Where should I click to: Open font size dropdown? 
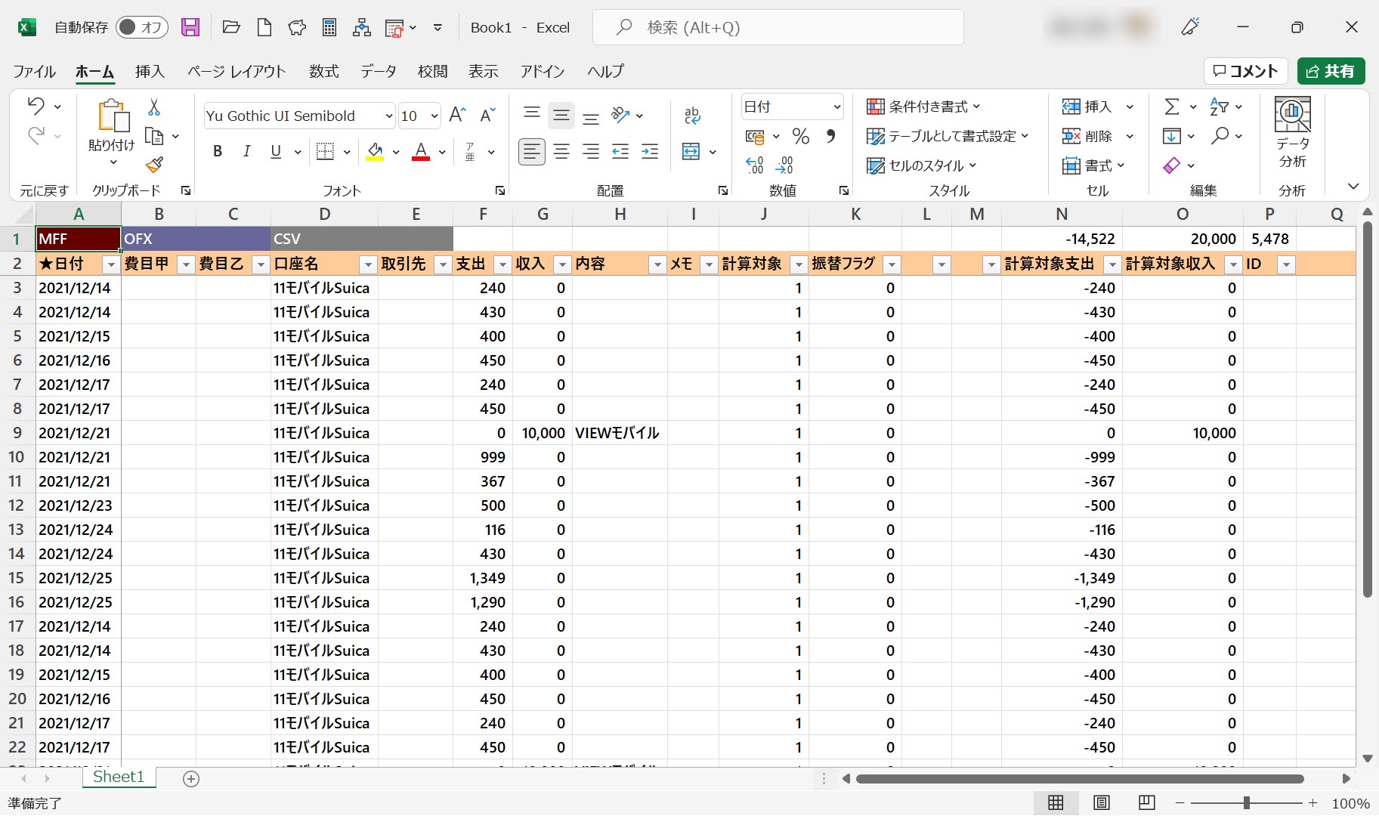pos(434,116)
